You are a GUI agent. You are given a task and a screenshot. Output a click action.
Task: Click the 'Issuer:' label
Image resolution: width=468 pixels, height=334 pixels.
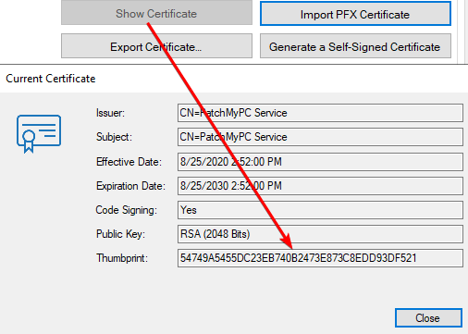[110, 113]
